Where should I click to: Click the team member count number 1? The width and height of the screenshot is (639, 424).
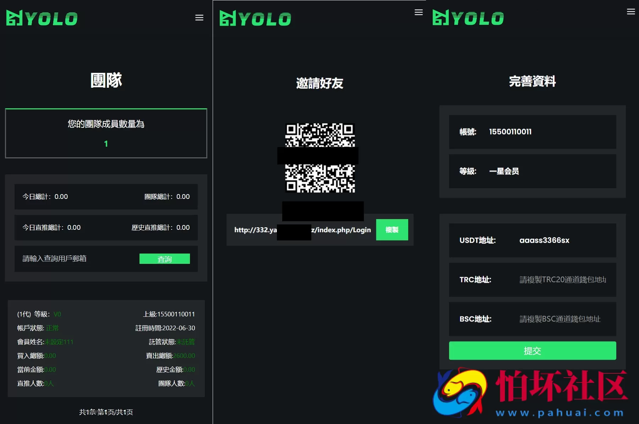pos(105,144)
